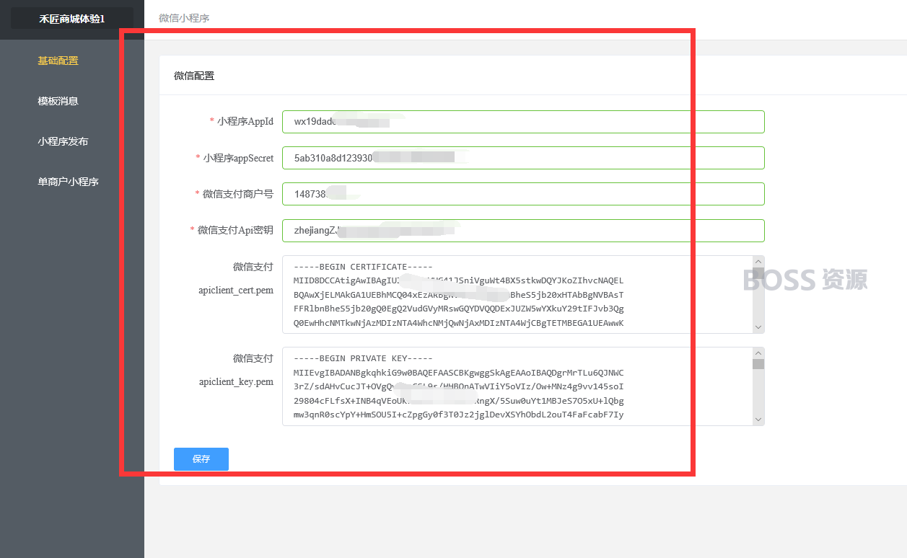907x558 pixels.
Task: Click the 微信配置 section heading
Action: tap(194, 76)
